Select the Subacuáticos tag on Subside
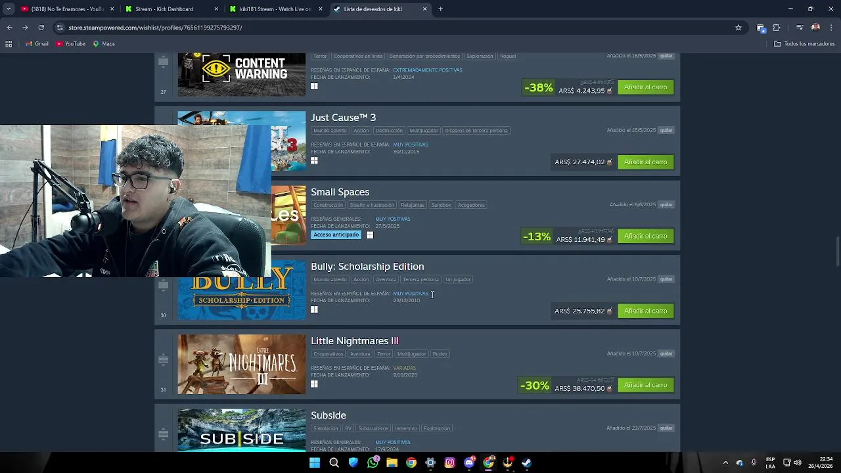841x473 pixels. [373, 428]
